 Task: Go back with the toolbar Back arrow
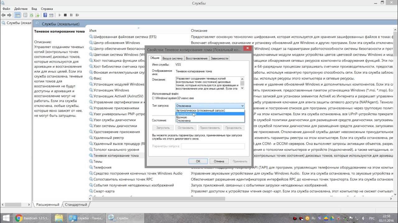pyautogui.click(x=3, y=15)
